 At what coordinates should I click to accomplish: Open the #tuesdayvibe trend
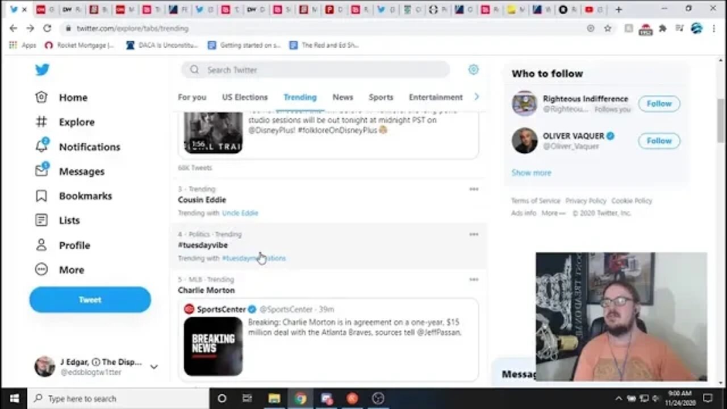click(203, 245)
